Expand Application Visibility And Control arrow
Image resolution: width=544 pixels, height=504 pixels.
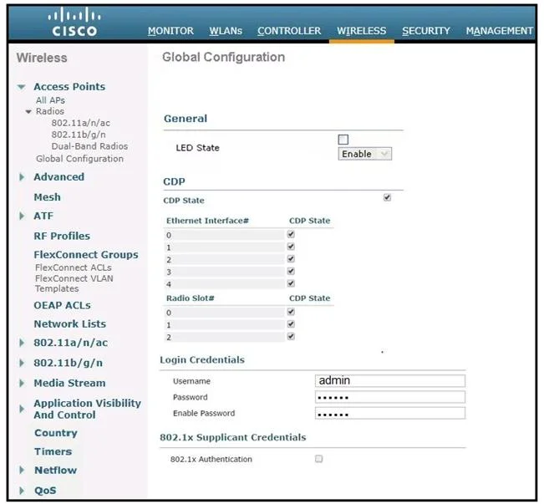click(22, 409)
